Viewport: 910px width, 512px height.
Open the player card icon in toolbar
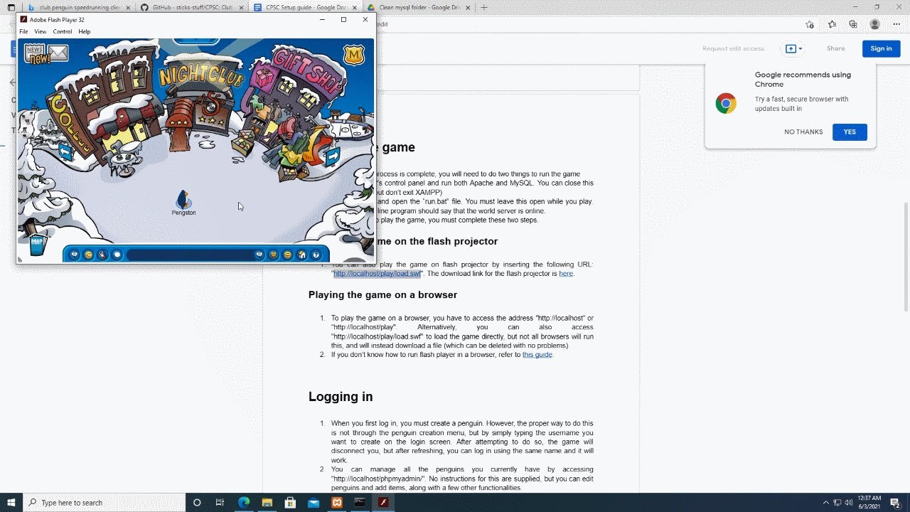click(274, 255)
